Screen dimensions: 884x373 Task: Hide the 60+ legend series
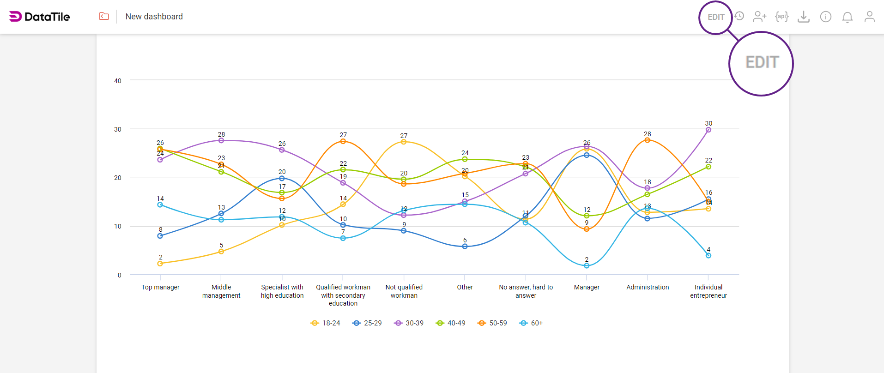click(531, 323)
